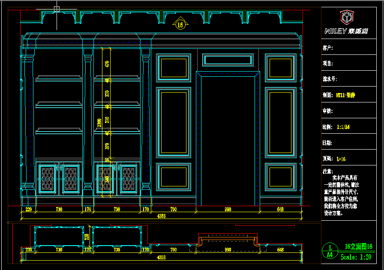Image resolution: width=384 pixels, height=270 pixels.
Task: Select the 470 vertical dimension text
Action: click(x=107, y=64)
